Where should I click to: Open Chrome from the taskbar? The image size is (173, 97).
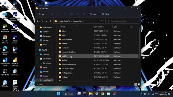point(103,94)
